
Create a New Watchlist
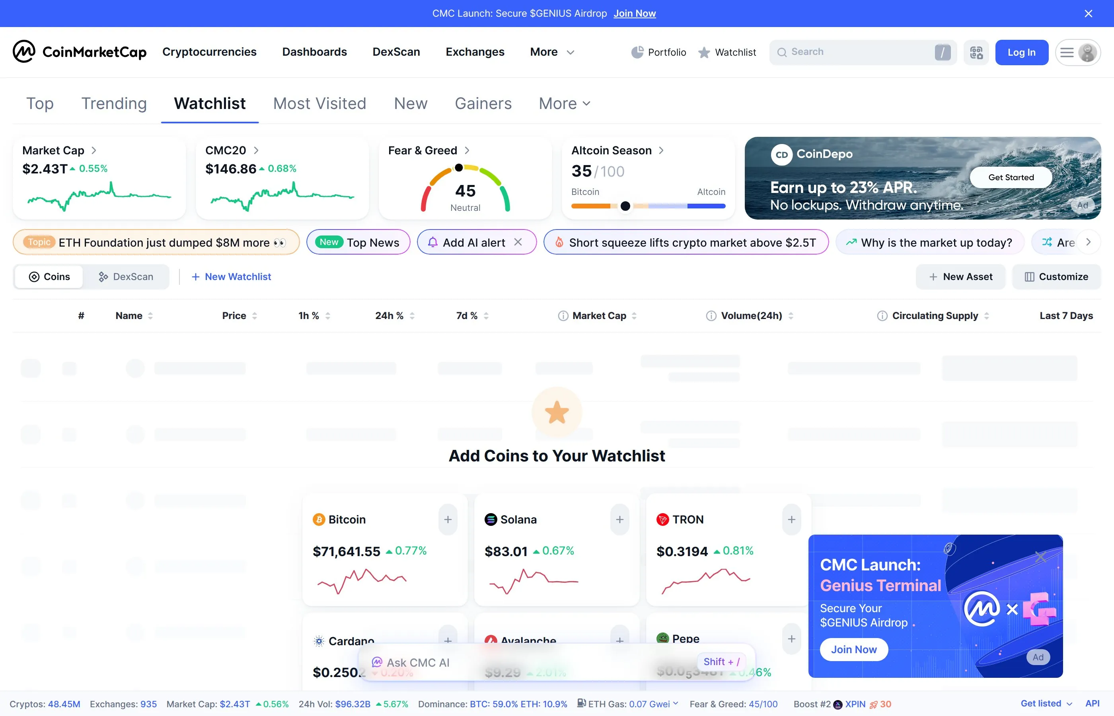pyautogui.click(x=231, y=276)
